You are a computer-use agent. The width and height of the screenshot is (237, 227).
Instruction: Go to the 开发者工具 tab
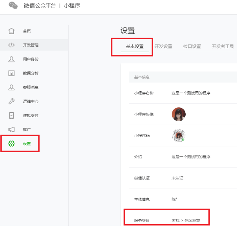tap(223, 46)
